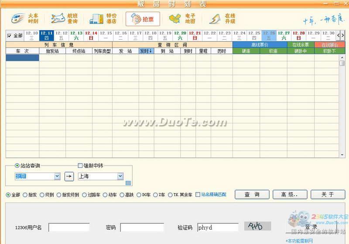Expand the arrival station 上海 dropdown
Viewport: 349px width, 244px height.
120,176
